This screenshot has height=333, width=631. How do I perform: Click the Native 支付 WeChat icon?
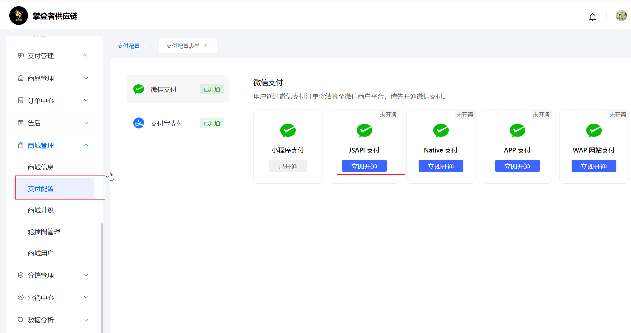pyautogui.click(x=441, y=130)
